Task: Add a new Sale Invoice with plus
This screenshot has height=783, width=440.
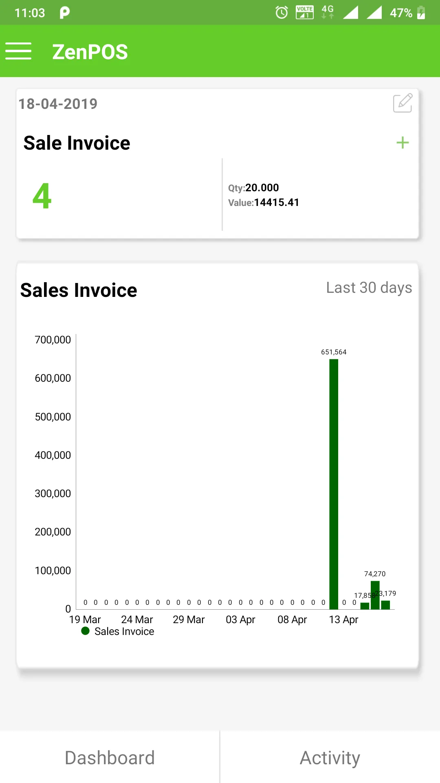Action: (403, 143)
